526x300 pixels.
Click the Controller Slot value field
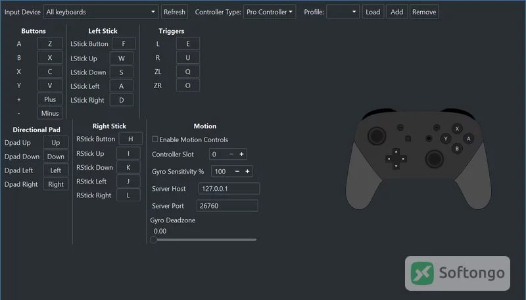pos(218,154)
